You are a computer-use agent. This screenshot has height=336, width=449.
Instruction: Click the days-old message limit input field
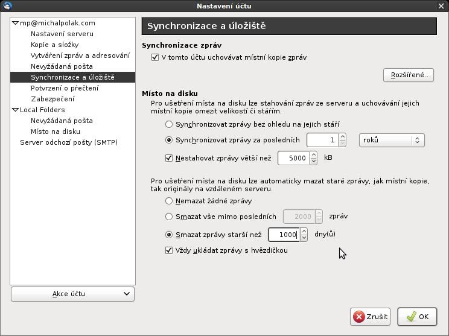pos(284,235)
